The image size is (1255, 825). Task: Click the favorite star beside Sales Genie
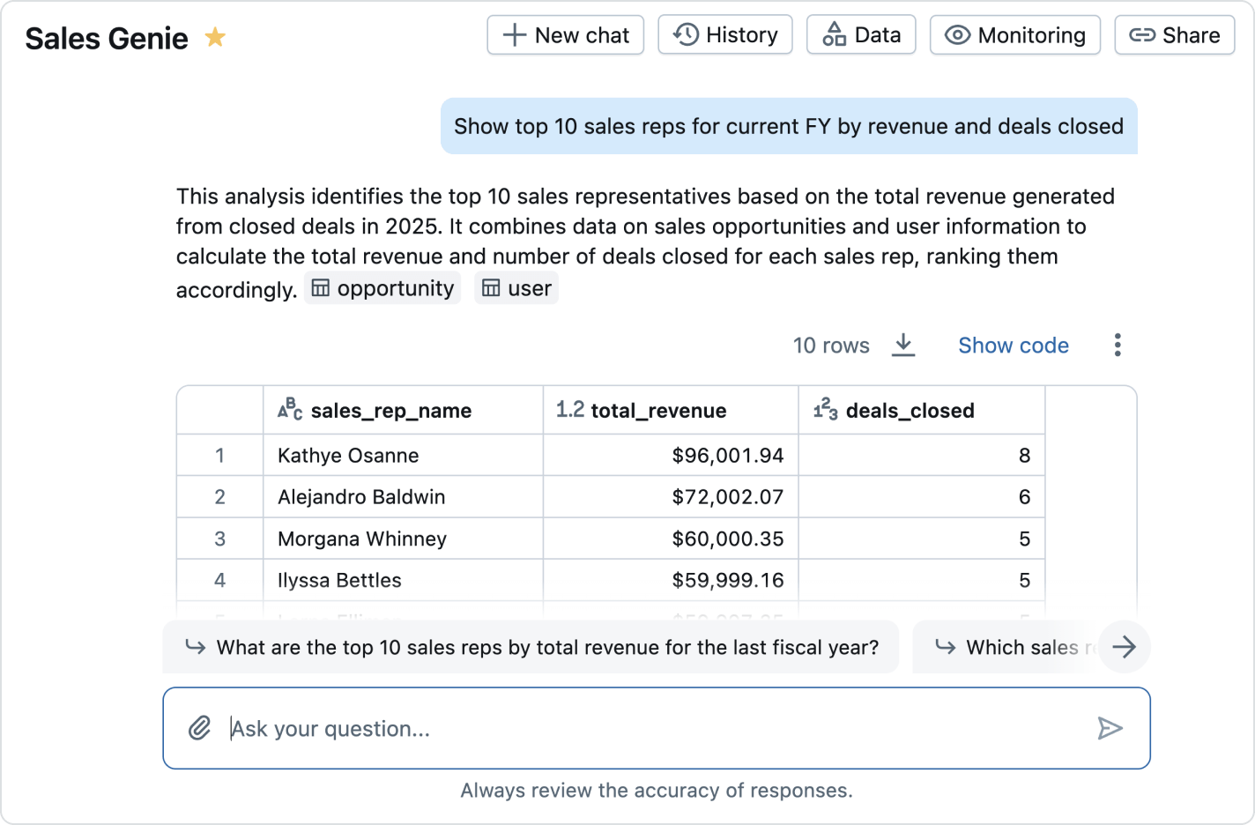(215, 37)
